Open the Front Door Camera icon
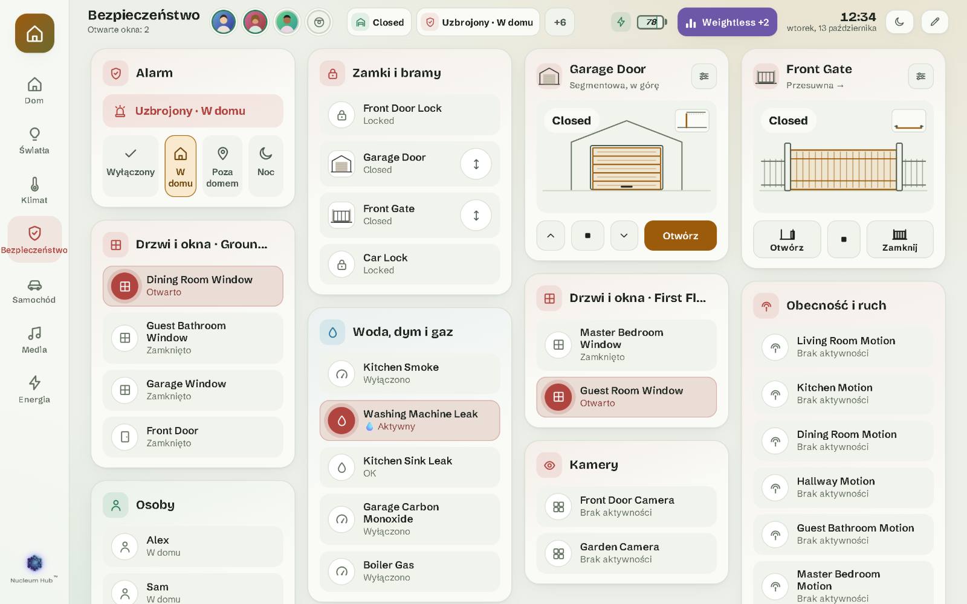This screenshot has height=604, width=967. click(558, 507)
